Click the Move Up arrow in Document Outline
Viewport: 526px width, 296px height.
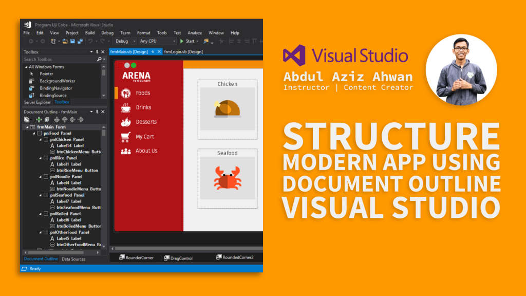(65, 119)
